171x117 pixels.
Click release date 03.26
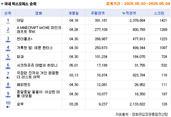[x=74, y=104]
